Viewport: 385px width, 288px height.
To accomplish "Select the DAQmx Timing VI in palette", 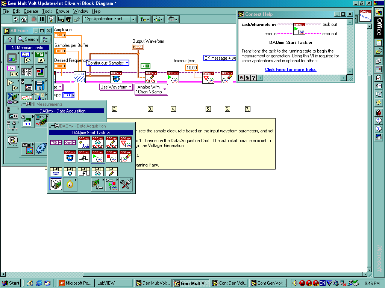I will [x=70, y=156].
